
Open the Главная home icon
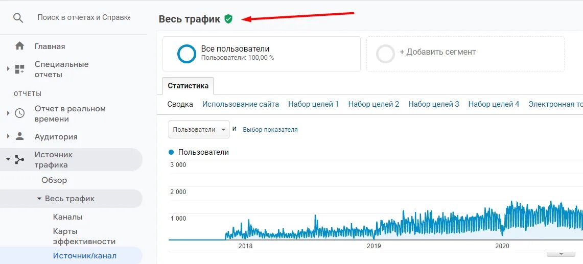coord(19,46)
